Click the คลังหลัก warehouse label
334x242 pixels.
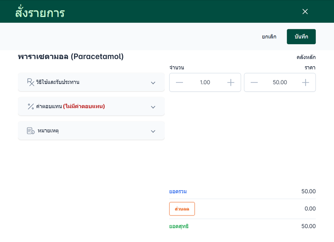[x=306, y=57]
